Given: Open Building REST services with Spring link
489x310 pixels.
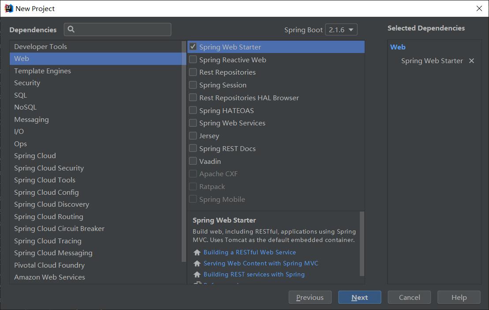Looking at the screenshot, I should (x=254, y=274).
